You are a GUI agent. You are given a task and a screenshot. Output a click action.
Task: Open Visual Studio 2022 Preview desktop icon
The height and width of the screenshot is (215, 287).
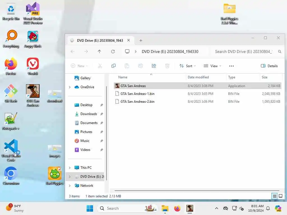coord(33,13)
